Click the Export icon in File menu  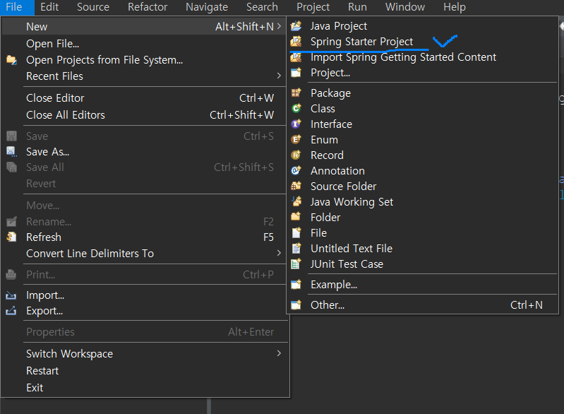point(11,311)
